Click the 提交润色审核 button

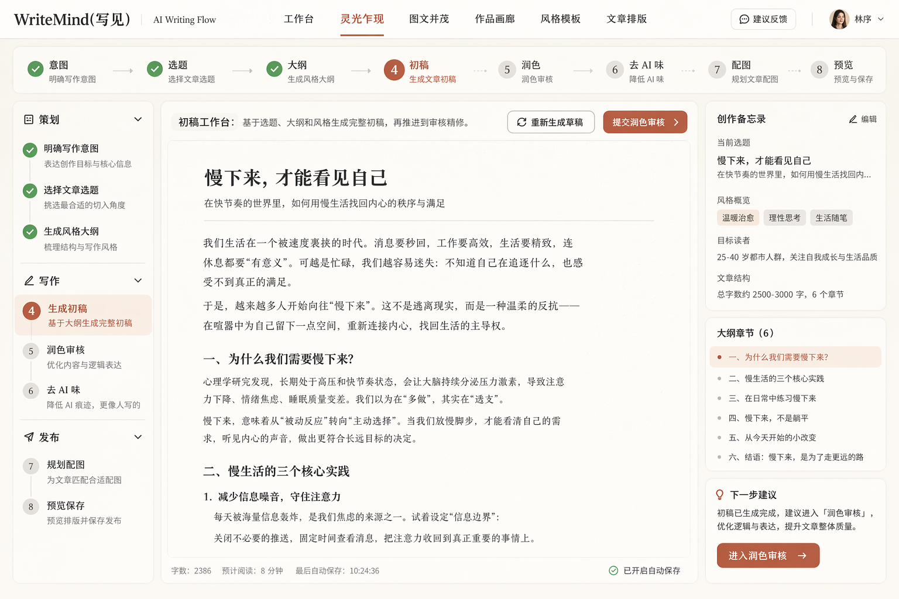[645, 122]
